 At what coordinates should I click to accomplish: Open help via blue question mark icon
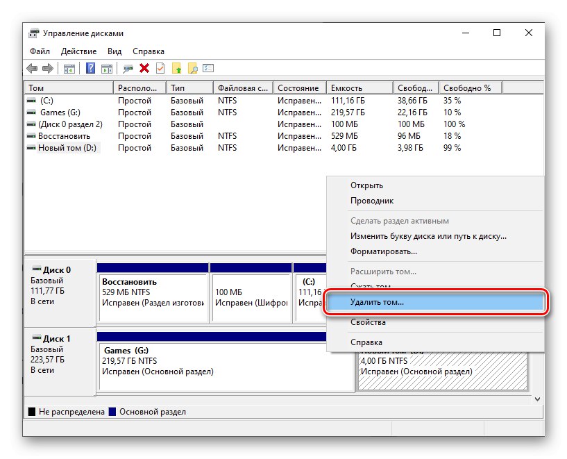[90, 68]
